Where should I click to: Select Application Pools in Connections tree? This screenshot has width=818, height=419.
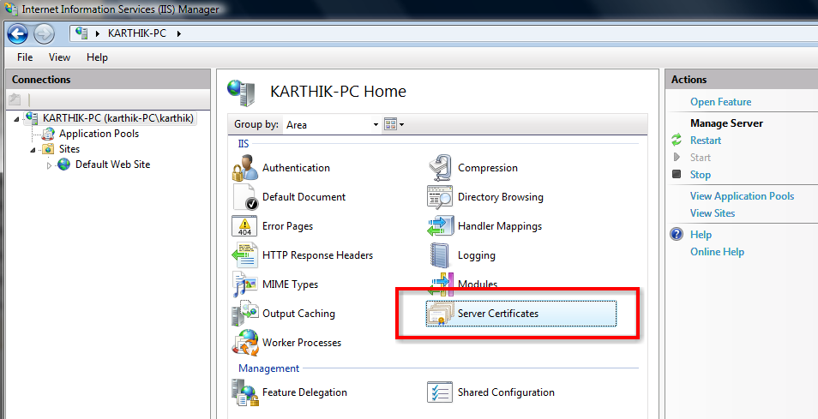[99, 134]
